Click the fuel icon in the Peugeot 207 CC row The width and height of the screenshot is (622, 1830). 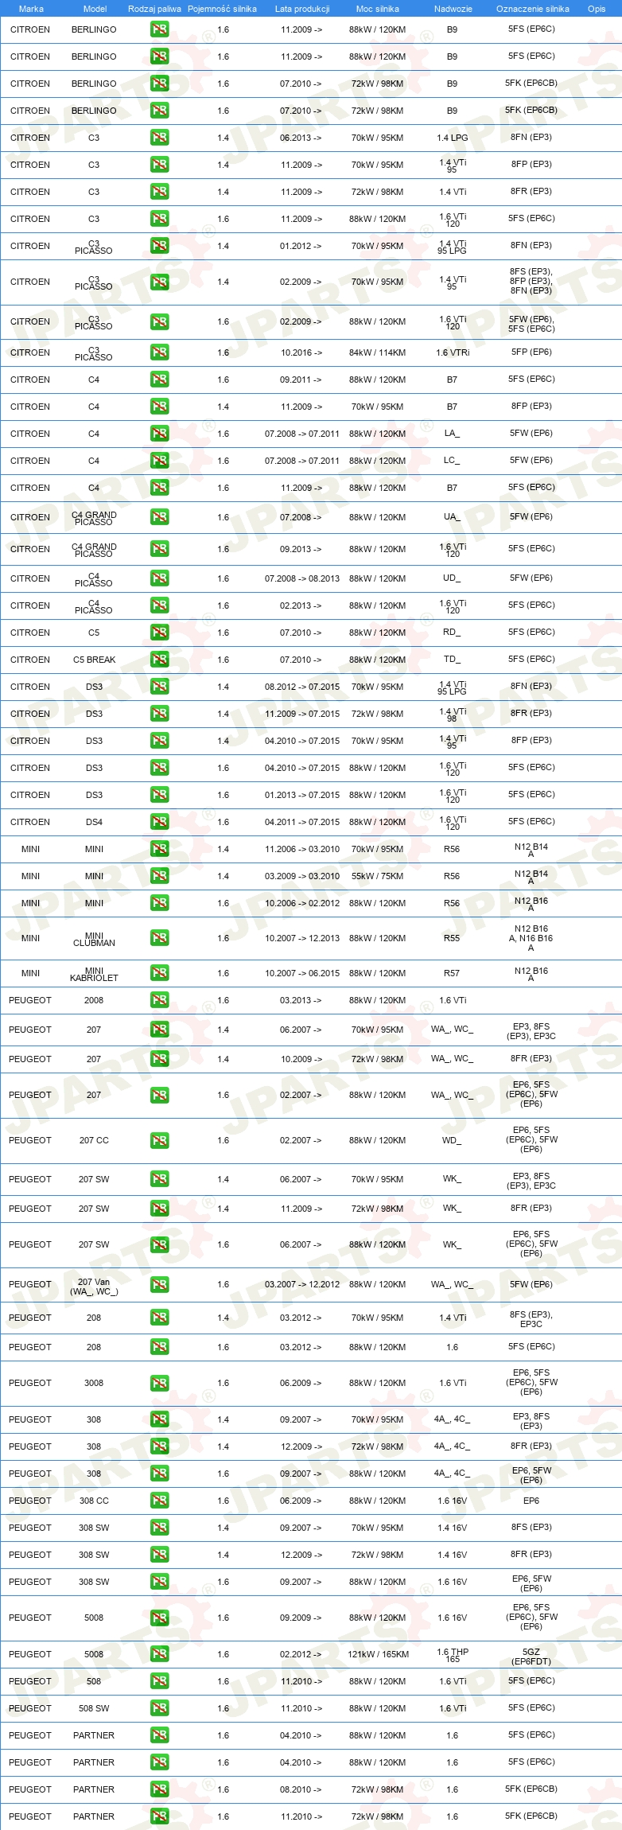pyautogui.click(x=159, y=1140)
